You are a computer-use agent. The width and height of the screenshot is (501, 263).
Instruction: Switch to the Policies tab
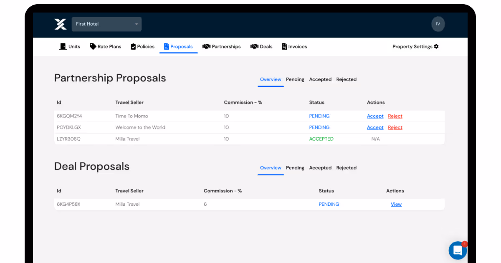(142, 46)
